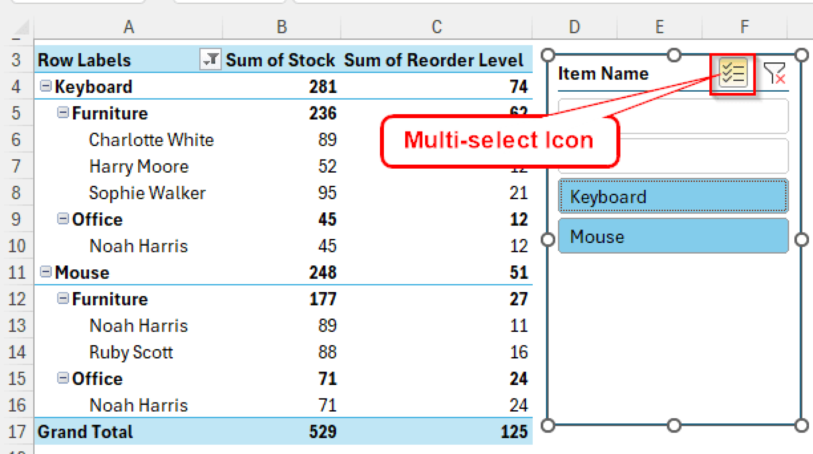Screen dimensions: 813x454
Task: Collapse Office under Mouse
Action: pyautogui.click(x=64, y=378)
